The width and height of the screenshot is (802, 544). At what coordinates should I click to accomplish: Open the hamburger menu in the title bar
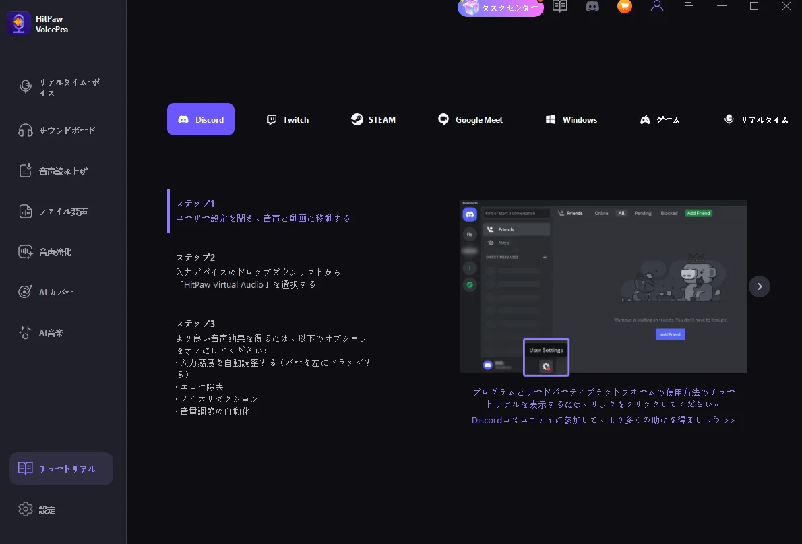click(x=689, y=6)
